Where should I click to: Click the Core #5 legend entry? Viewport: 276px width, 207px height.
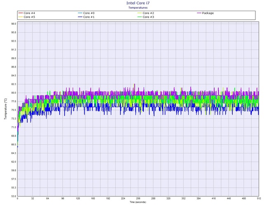(27, 17)
